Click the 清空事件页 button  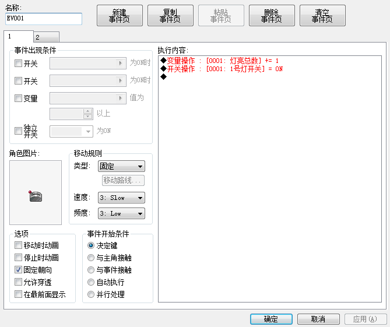click(322, 16)
